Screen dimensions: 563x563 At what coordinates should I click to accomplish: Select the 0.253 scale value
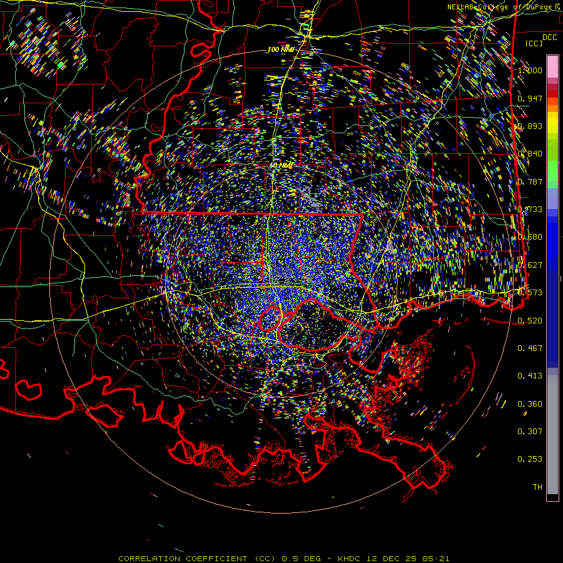(x=530, y=459)
